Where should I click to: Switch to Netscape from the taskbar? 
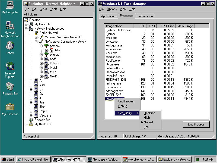click(x=104, y=159)
